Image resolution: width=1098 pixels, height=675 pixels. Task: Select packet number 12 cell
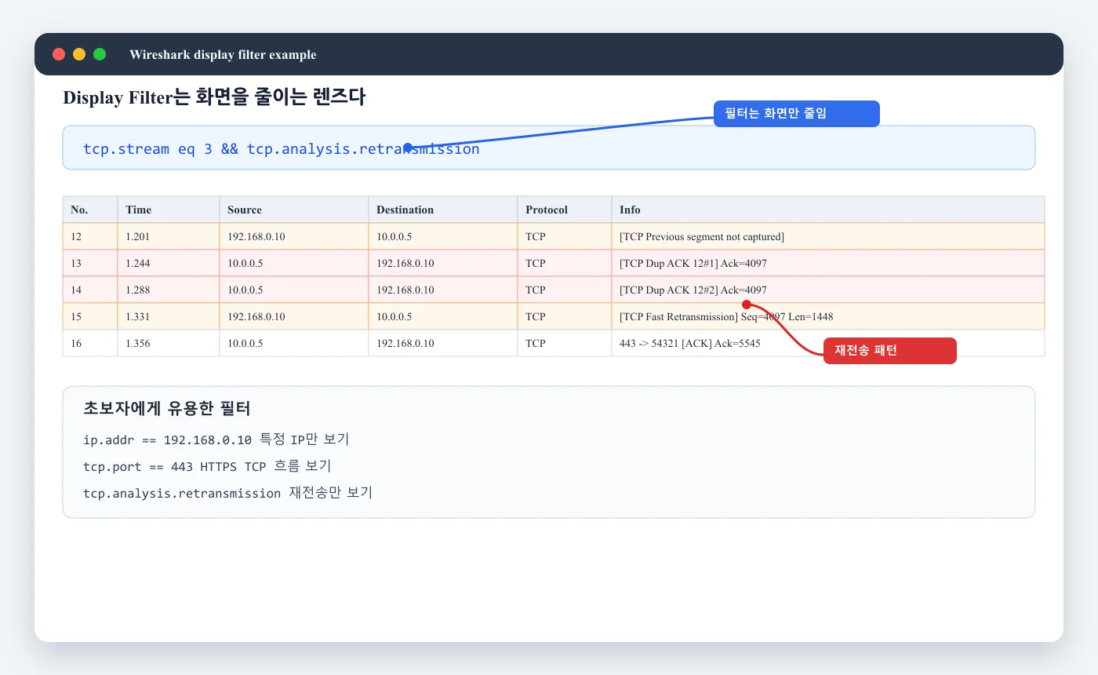click(x=90, y=236)
